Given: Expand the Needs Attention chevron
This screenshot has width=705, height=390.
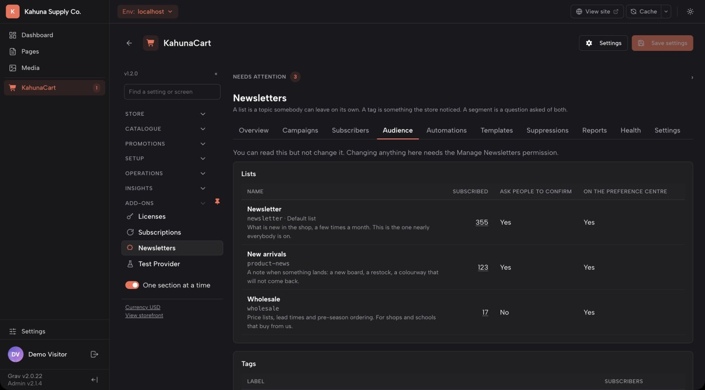Looking at the screenshot, I should coord(692,77).
